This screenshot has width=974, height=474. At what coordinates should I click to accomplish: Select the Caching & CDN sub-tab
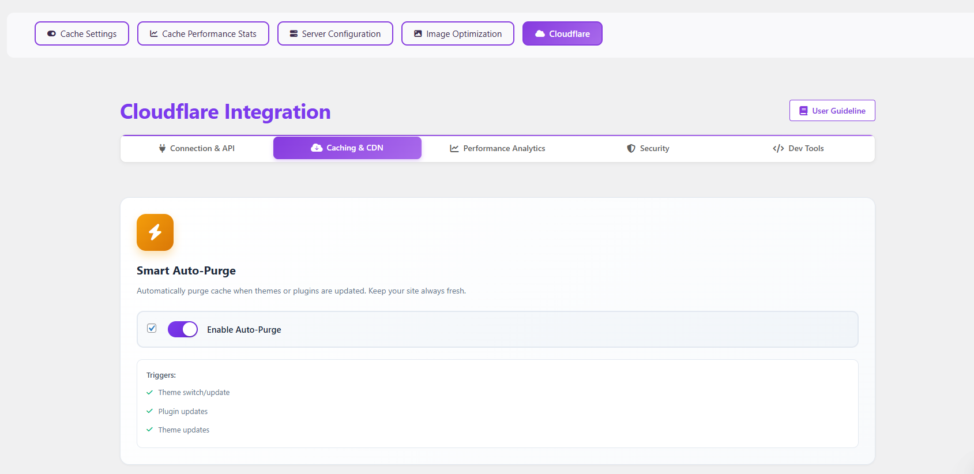click(347, 148)
